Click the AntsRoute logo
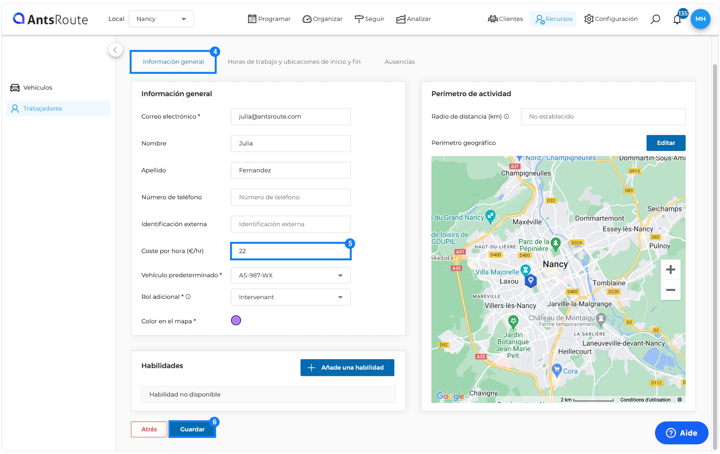 pyautogui.click(x=50, y=19)
